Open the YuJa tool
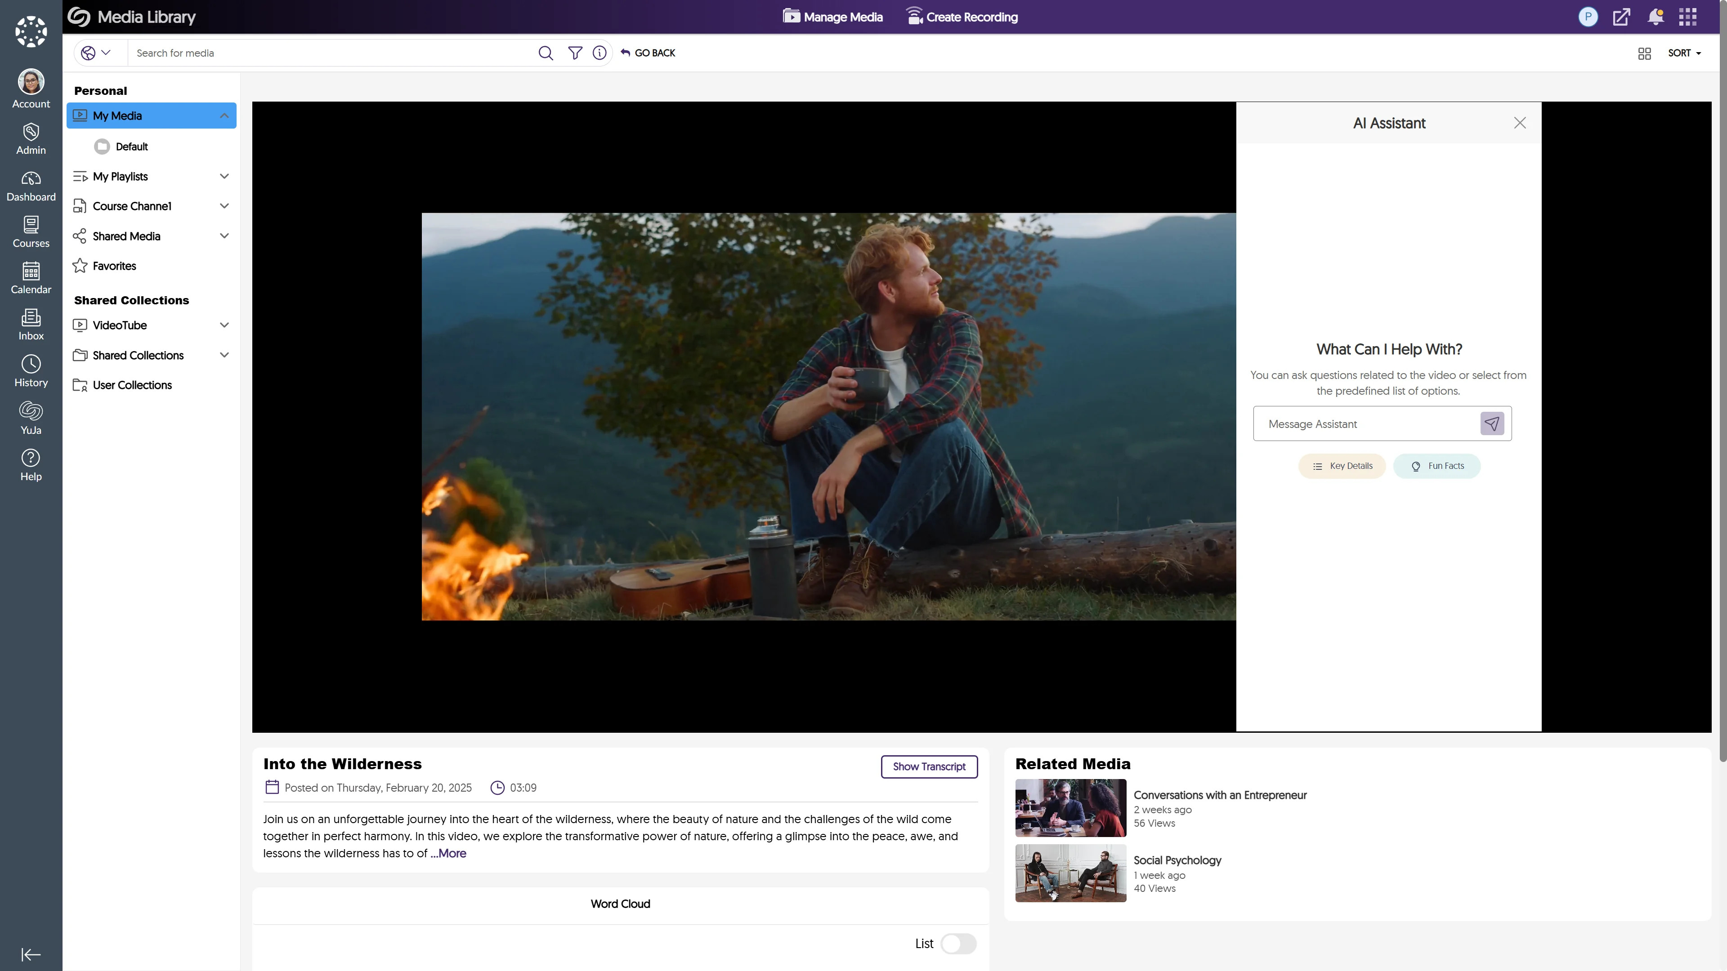Screen dimensions: 1727x971 click(x=31, y=418)
